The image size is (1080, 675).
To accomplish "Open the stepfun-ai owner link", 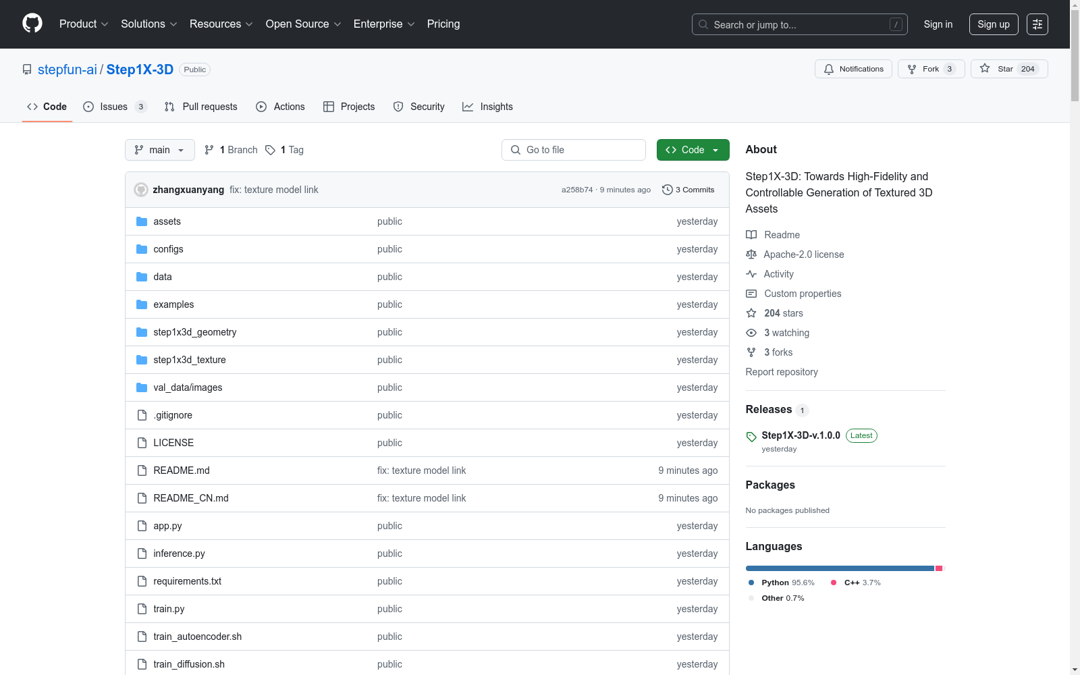I will pyautogui.click(x=67, y=70).
